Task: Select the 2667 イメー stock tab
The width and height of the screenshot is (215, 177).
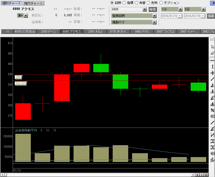Action: [x=189, y=32]
